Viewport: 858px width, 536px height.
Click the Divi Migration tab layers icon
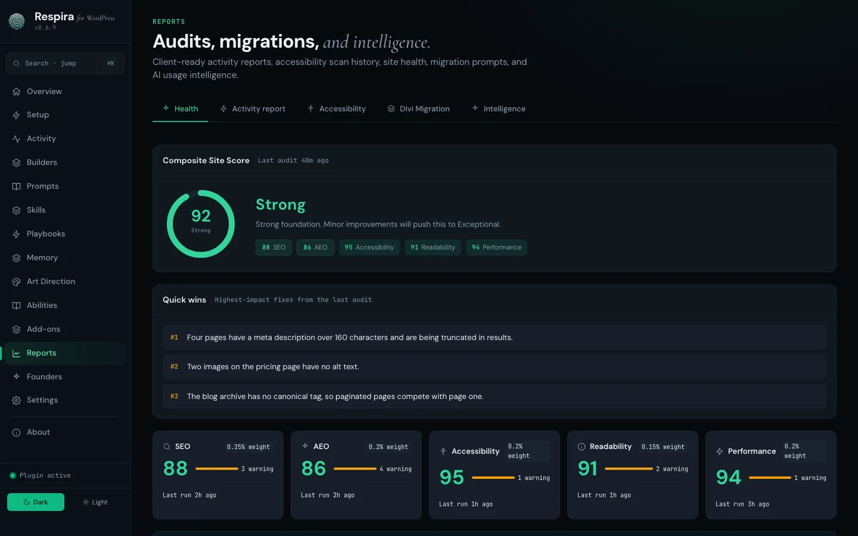click(x=391, y=108)
